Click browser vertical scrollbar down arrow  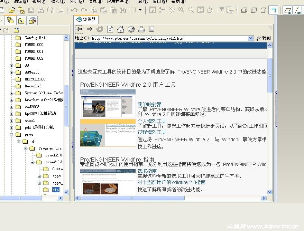(269, 192)
